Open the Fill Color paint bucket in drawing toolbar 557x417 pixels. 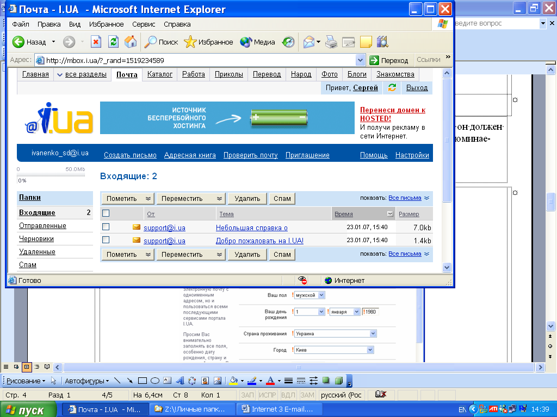(233, 381)
